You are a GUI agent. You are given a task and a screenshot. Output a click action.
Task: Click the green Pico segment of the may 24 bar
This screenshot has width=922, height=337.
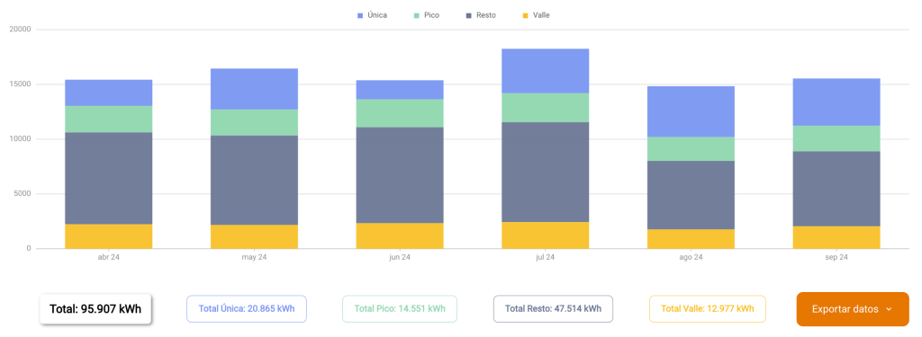coord(254,123)
